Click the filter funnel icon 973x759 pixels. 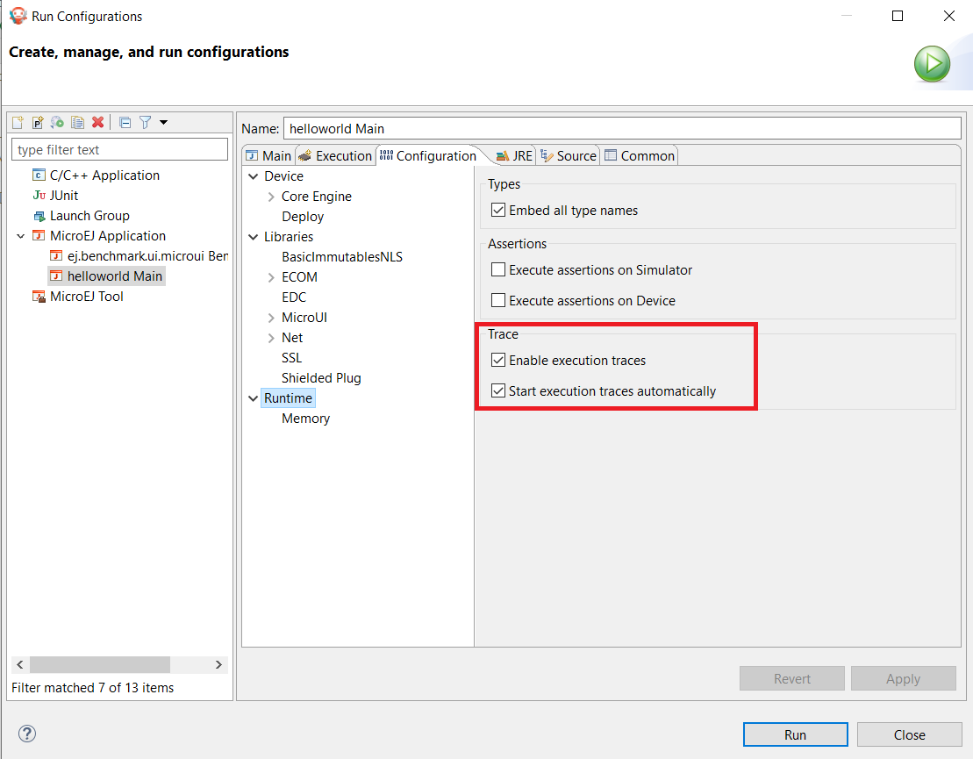tap(146, 123)
